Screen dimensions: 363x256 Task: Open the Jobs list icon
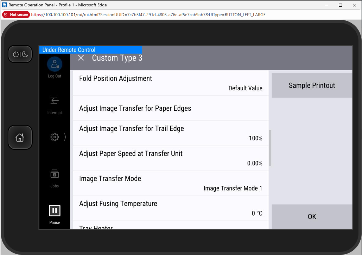tap(55, 174)
